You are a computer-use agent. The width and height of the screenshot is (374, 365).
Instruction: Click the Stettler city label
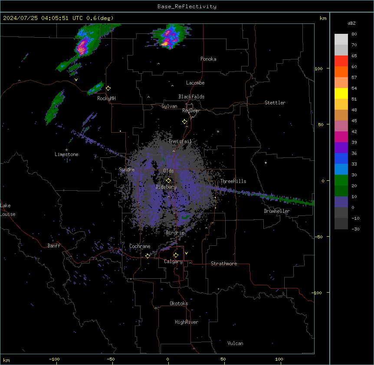(x=275, y=103)
